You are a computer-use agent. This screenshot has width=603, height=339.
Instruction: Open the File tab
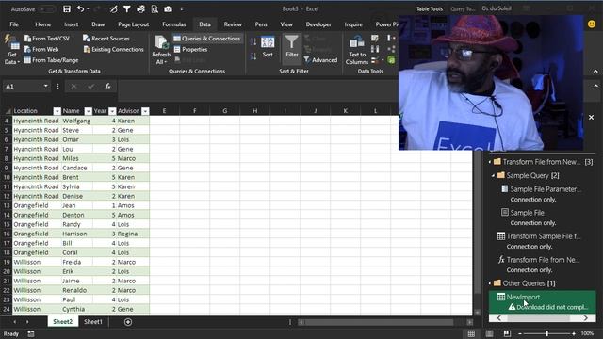click(14, 24)
